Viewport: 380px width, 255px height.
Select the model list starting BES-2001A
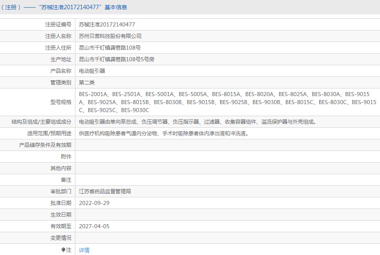[x=228, y=102]
